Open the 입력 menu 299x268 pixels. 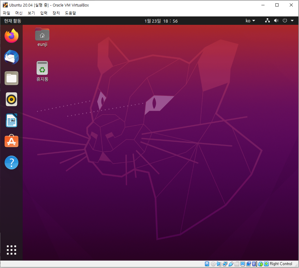point(44,13)
